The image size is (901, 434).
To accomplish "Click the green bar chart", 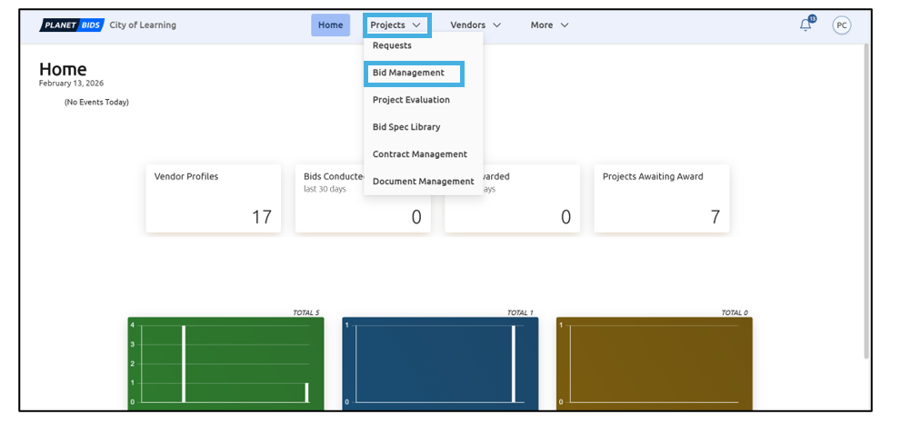I will coord(225,362).
